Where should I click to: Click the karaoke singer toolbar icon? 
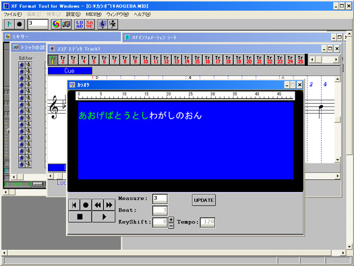[x=113, y=24]
